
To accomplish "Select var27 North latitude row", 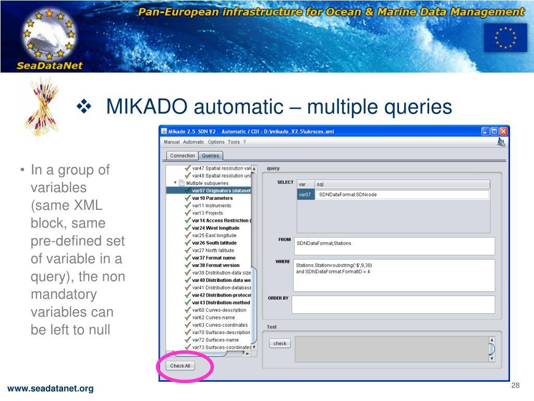I will [x=210, y=251].
